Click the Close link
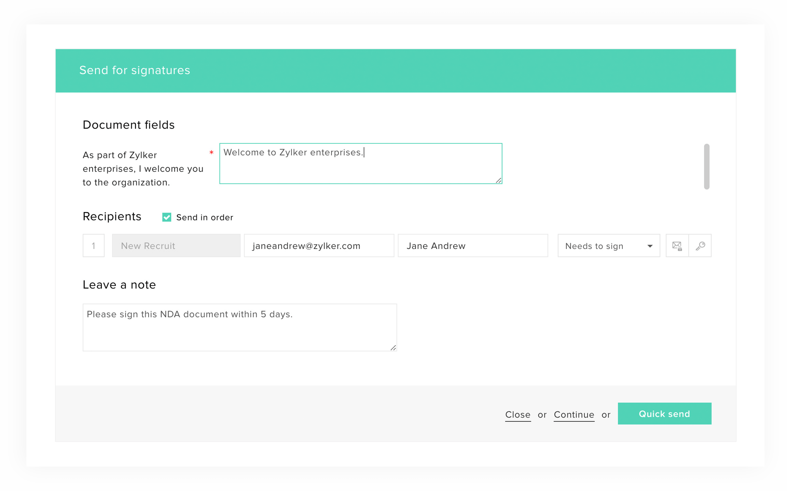The image size is (787, 491). pyautogui.click(x=518, y=414)
